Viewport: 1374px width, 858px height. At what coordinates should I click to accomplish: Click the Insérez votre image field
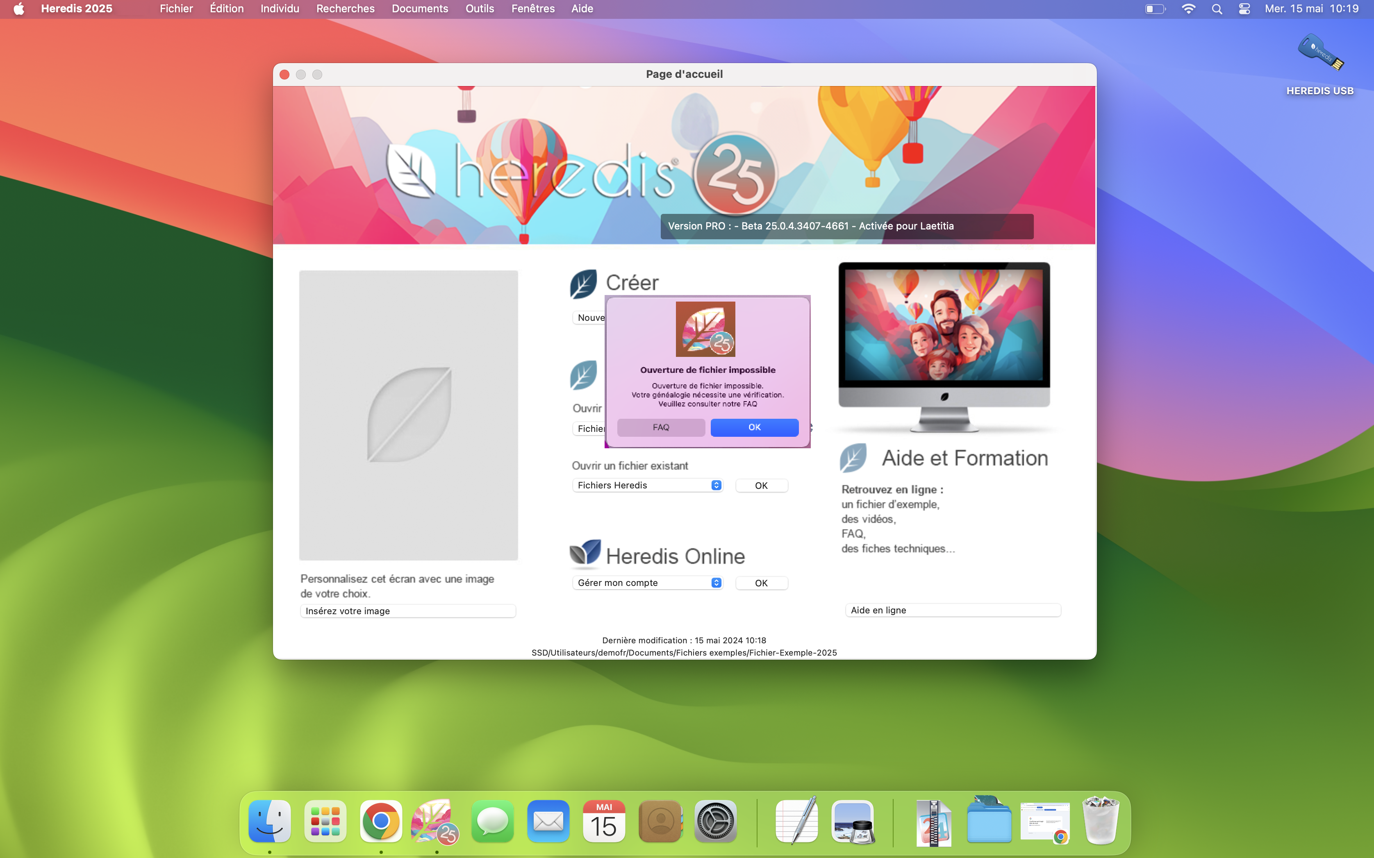[407, 611]
